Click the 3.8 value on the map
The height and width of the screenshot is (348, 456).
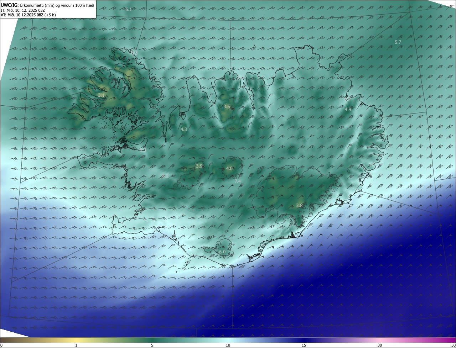point(299,205)
